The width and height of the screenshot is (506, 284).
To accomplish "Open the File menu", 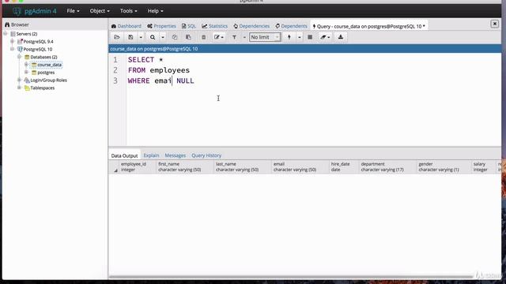I will tap(73, 11).
